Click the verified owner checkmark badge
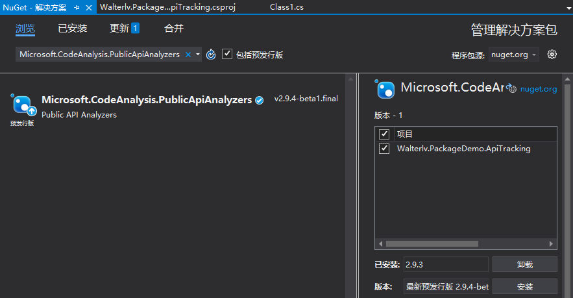This screenshot has height=298, width=573. click(260, 100)
